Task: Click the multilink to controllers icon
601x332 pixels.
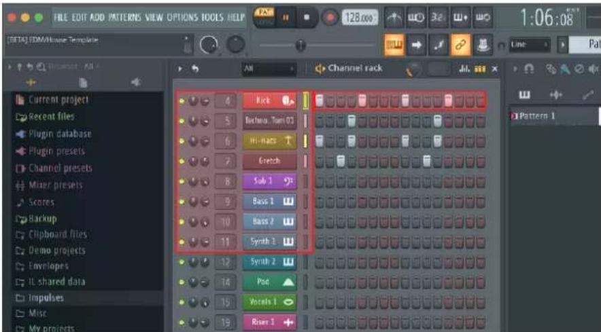Action: pyautogui.click(x=483, y=45)
